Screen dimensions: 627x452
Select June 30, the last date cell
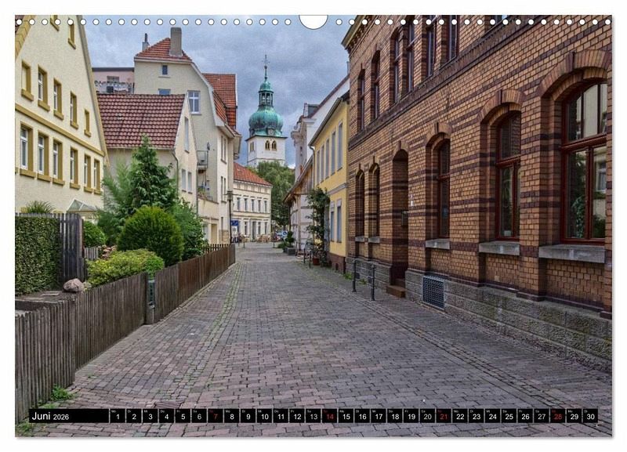coord(590,416)
